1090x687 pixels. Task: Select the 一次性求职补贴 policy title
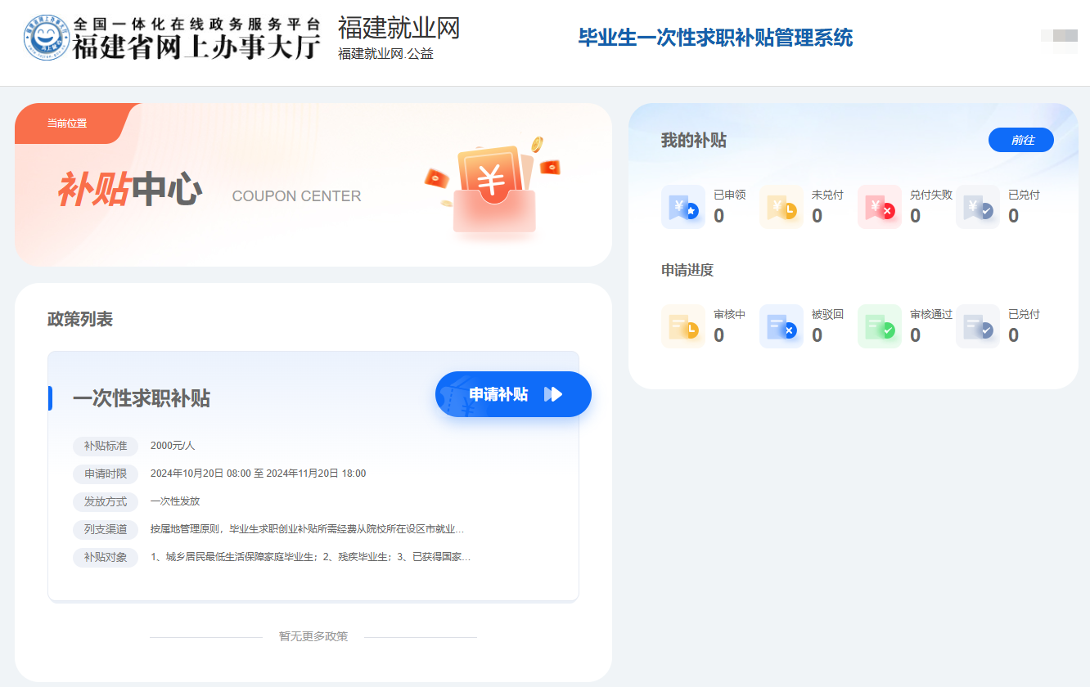coord(142,398)
